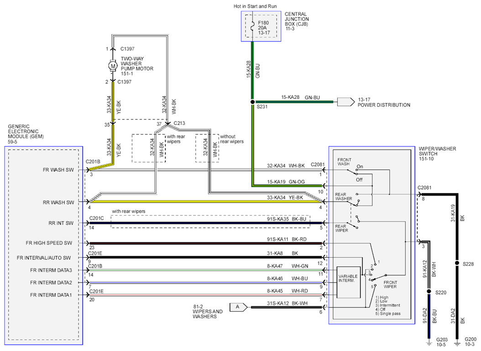Click the Front Wash On/Off switch contact
The image size is (481, 351).
[x=353, y=172]
